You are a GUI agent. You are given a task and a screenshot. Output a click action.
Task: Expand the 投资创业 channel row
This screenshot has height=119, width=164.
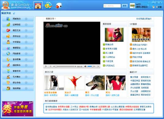(x=26, y=36)
